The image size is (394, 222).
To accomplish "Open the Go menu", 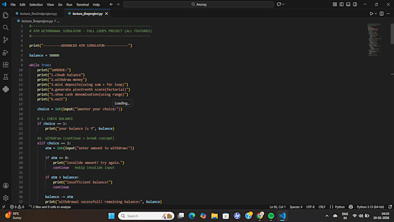I will 60,5.
